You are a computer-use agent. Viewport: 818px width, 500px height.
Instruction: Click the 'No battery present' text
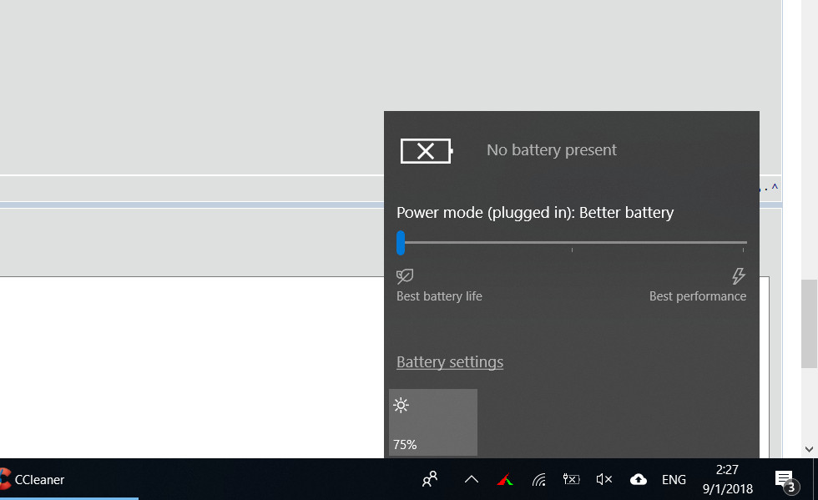pos(552,149)
